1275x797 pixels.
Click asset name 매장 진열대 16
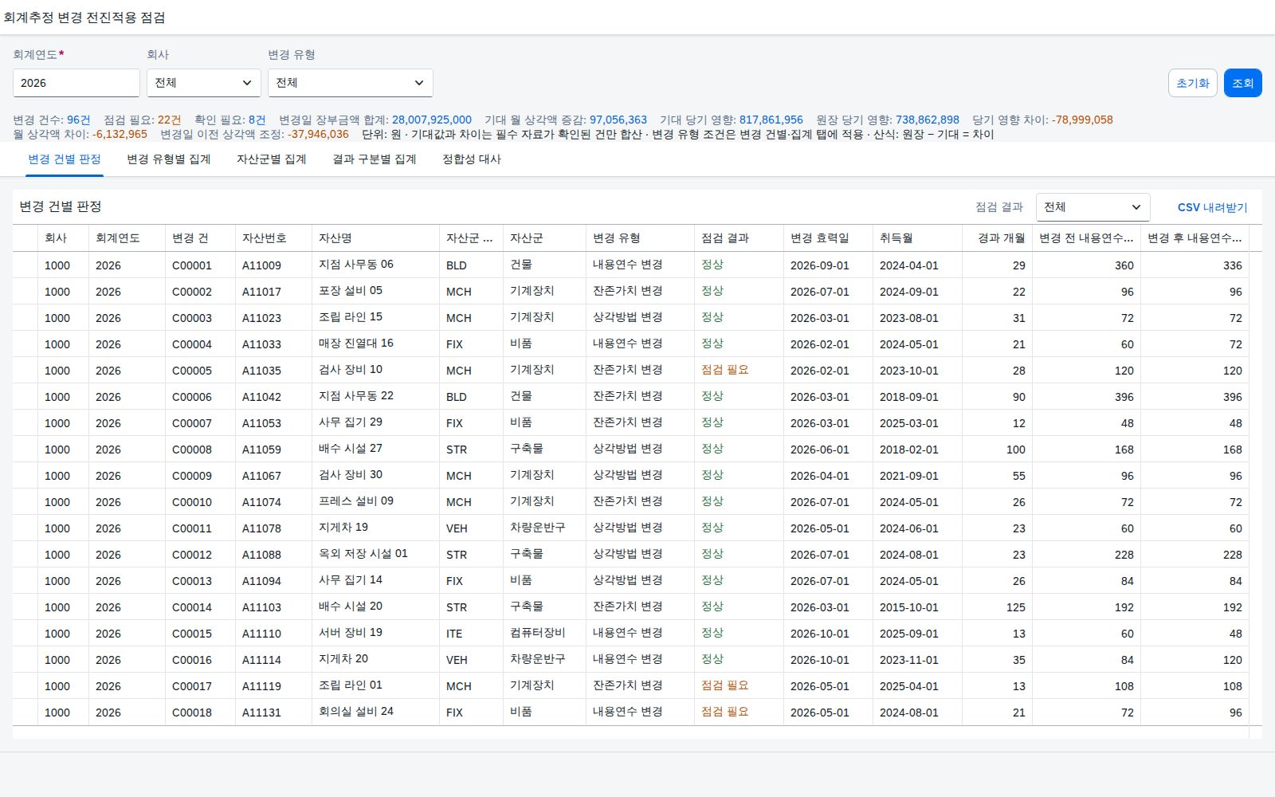click(x=356, y=344)
